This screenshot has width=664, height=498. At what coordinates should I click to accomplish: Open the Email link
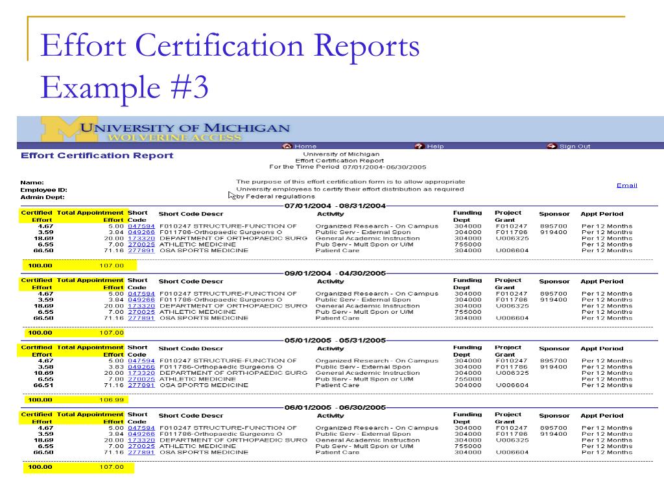tap(627, 185)
